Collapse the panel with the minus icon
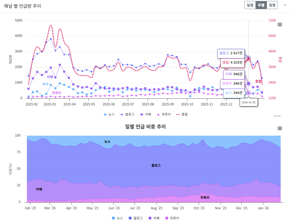Viewport: 292px width, 223px height. (285, 5)
